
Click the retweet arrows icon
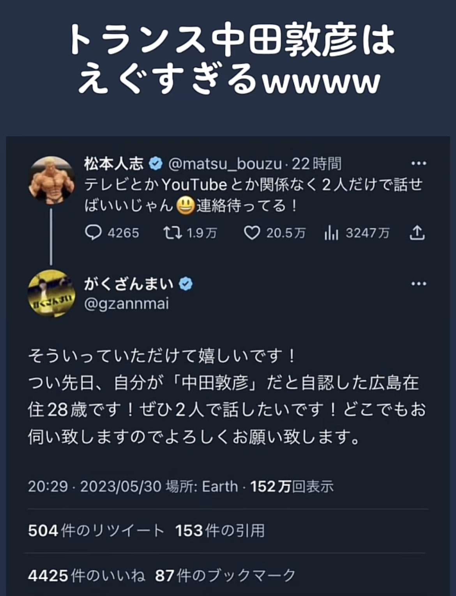click(x=172, y=233)
